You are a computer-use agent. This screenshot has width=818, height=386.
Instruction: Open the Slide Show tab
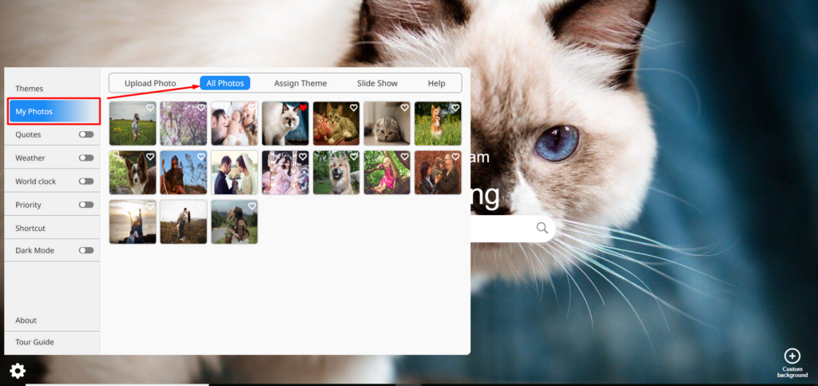(377, 83)
